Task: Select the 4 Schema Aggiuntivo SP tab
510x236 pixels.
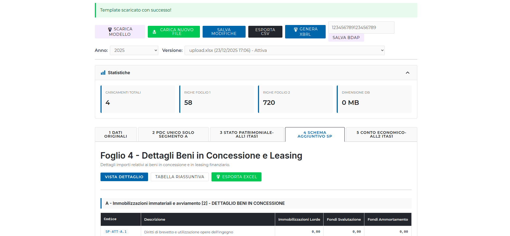Action: (315, 134)
